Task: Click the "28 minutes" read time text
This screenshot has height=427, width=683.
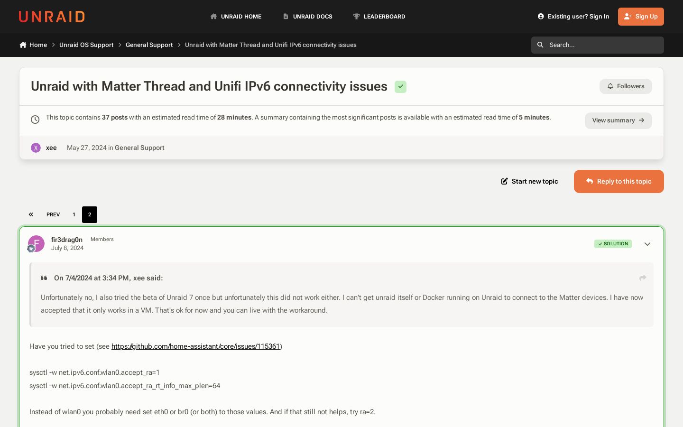Action: 234,118
